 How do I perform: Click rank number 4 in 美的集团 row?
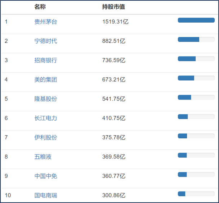point(6,79)
